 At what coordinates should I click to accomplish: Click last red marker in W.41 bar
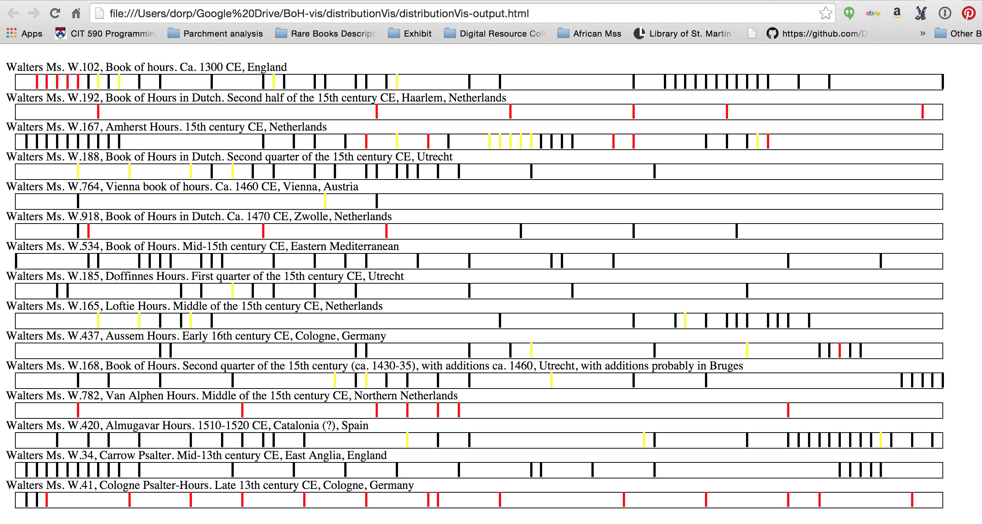912,500
